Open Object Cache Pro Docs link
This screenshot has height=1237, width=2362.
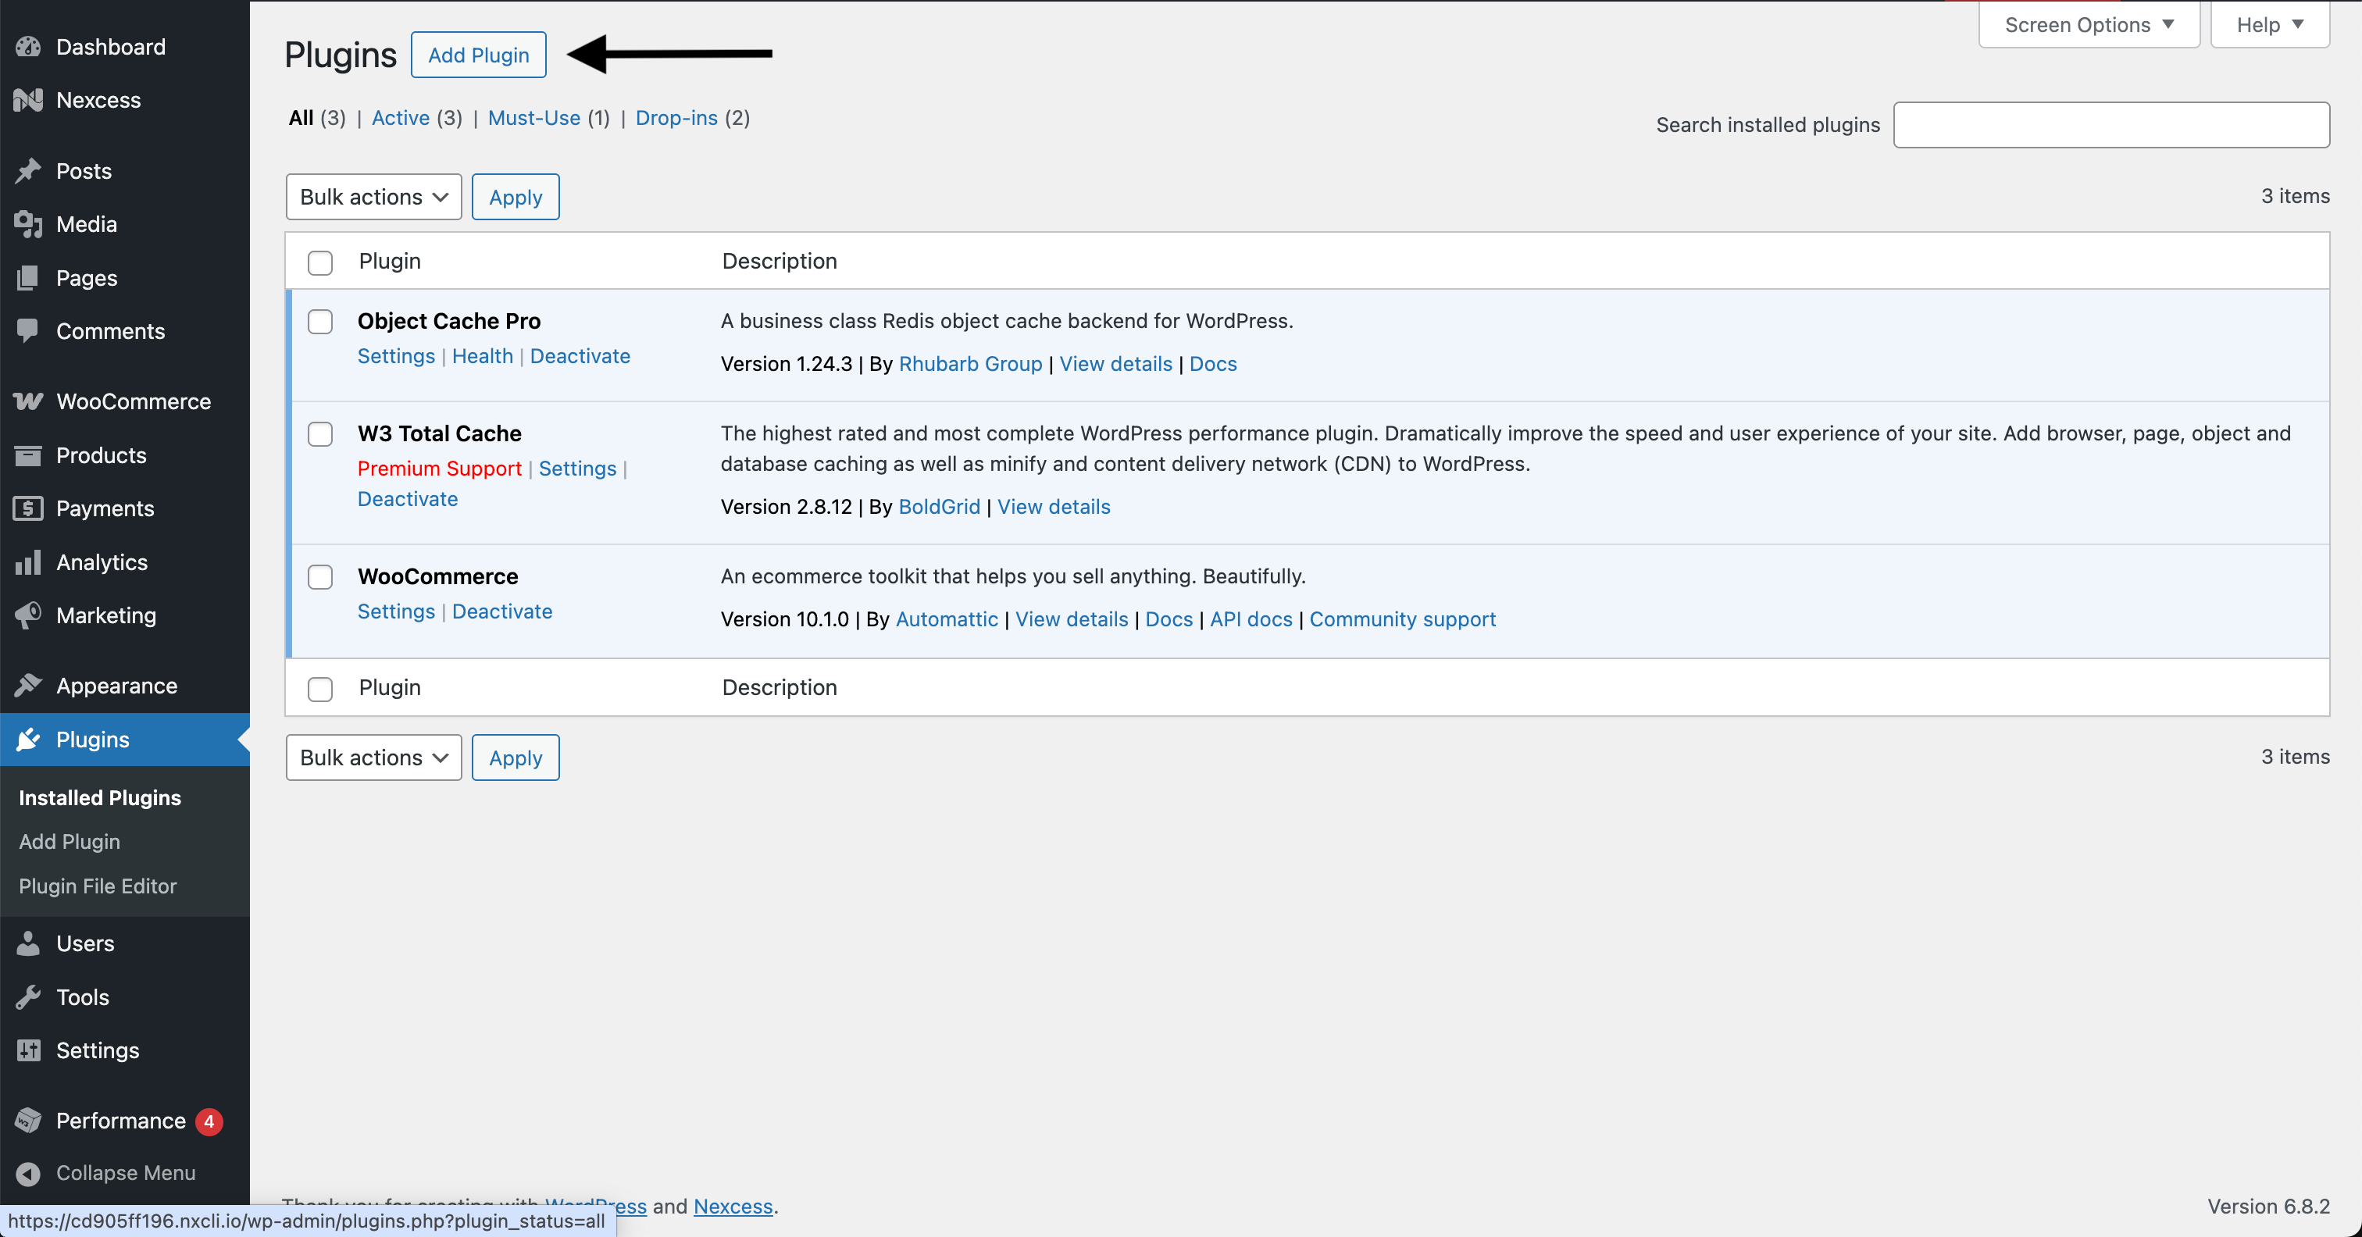(x=1213, y=364)
